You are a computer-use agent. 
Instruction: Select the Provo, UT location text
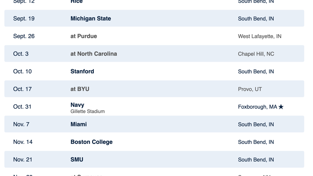(x=250, y=89)
